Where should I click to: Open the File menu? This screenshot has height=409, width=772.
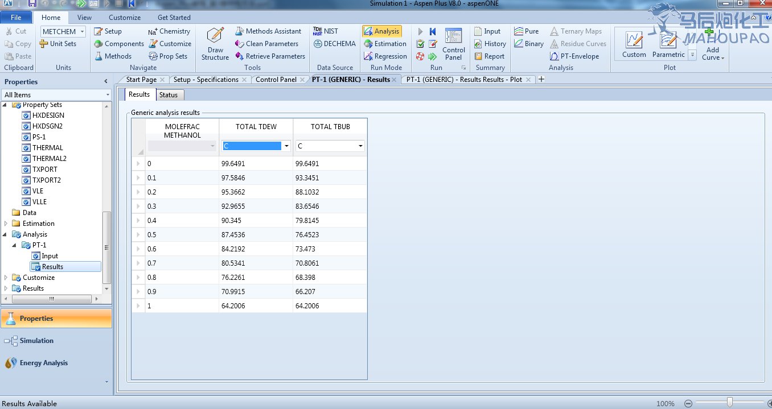click(16, 18)
